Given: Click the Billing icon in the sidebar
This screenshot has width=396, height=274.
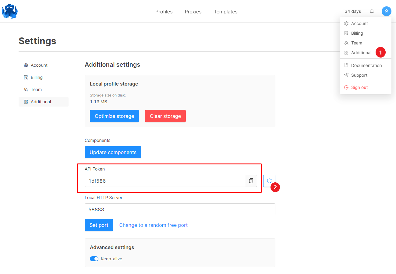Looking at the screenshot, I should point(26,77).
